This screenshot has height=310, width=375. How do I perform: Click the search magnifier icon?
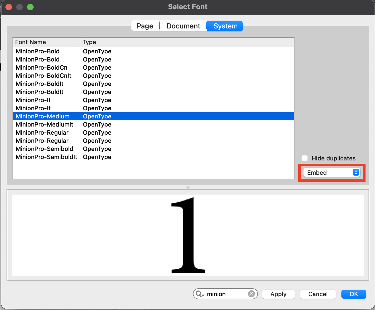pos(199,293)
